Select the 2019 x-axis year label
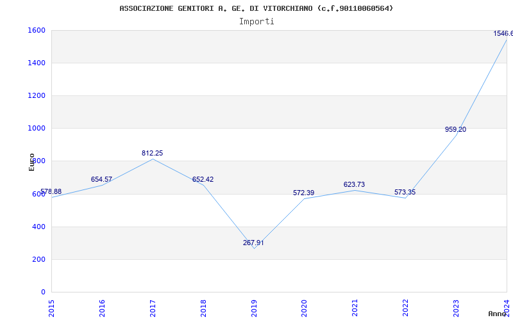This screenshot has width=513, height=320. (x=253, y=308)
